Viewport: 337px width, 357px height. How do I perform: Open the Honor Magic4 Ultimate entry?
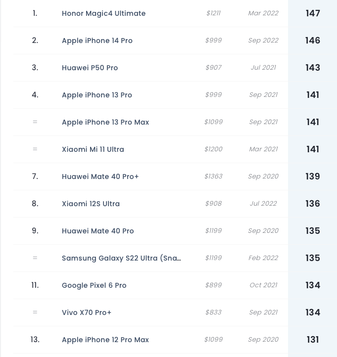click(104, 13)
